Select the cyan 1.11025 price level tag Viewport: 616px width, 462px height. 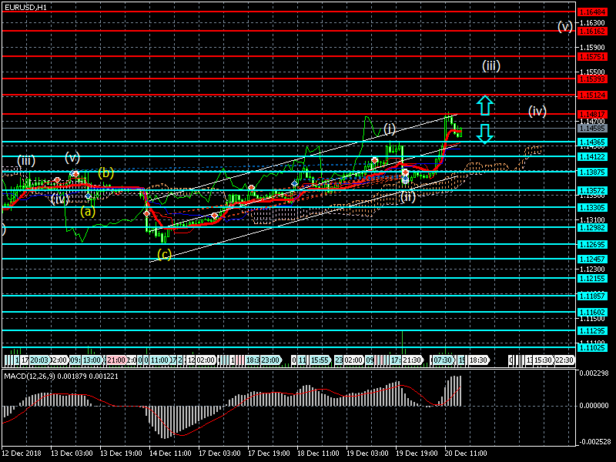pos(594,347)
